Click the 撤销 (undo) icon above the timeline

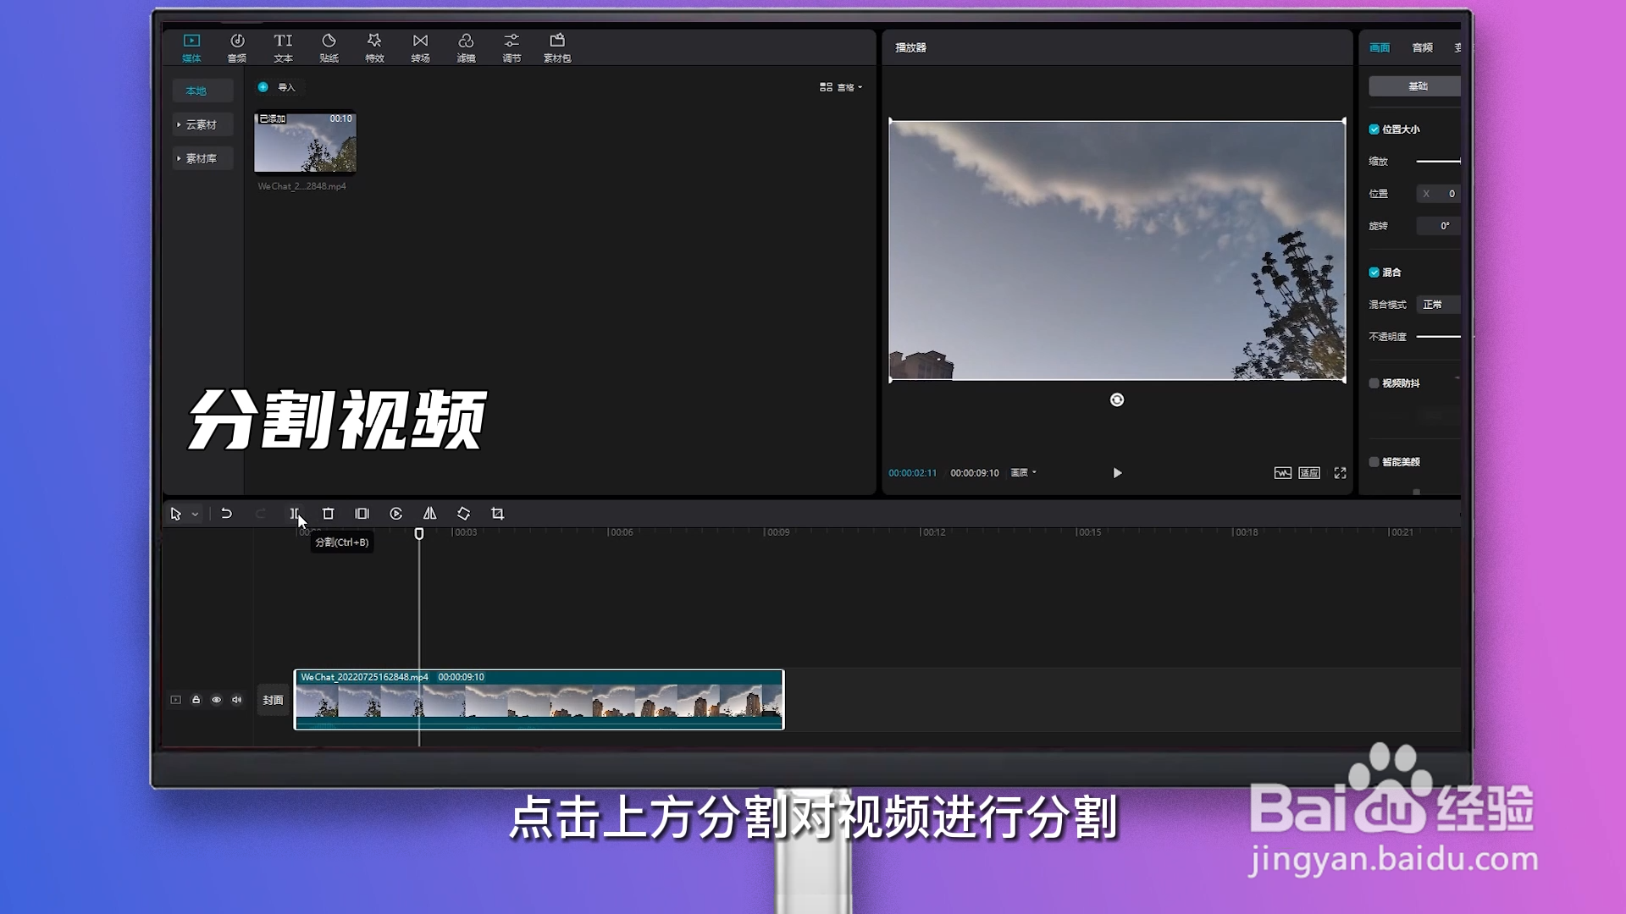(226, 514)
